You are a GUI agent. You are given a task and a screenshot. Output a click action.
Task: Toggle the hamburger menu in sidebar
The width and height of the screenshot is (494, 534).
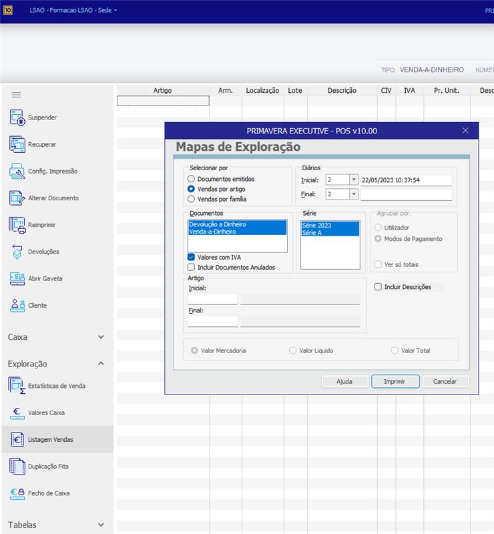pos(17,95)
